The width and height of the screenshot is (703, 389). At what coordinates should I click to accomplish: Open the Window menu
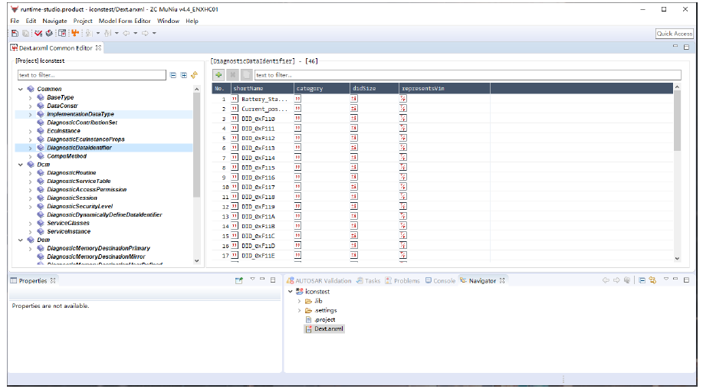pos(168,21)
